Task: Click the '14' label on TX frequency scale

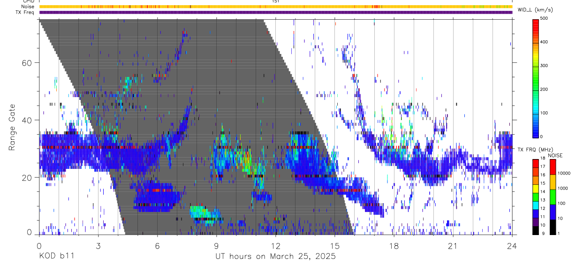Action: coord(543,191)
